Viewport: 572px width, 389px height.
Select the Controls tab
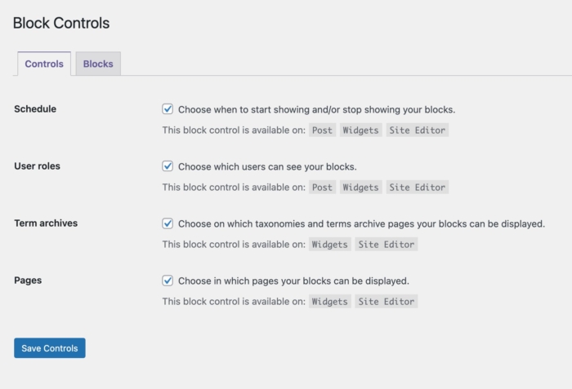(44, 64)
